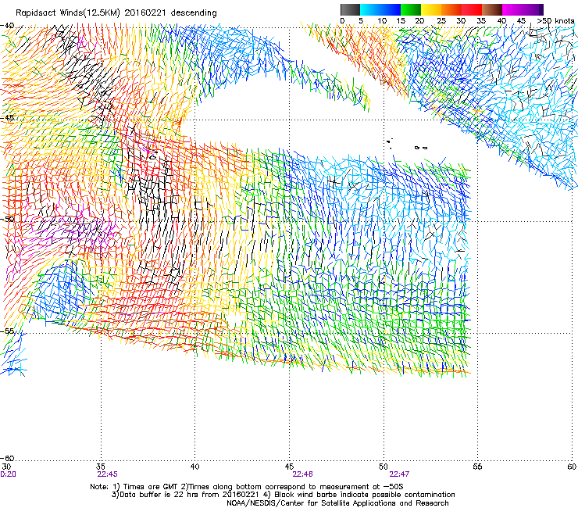Click the '>50 knots' legend label
Image resolution: width=578 pixels, height=508 pixels.
[x=555, y=21]
